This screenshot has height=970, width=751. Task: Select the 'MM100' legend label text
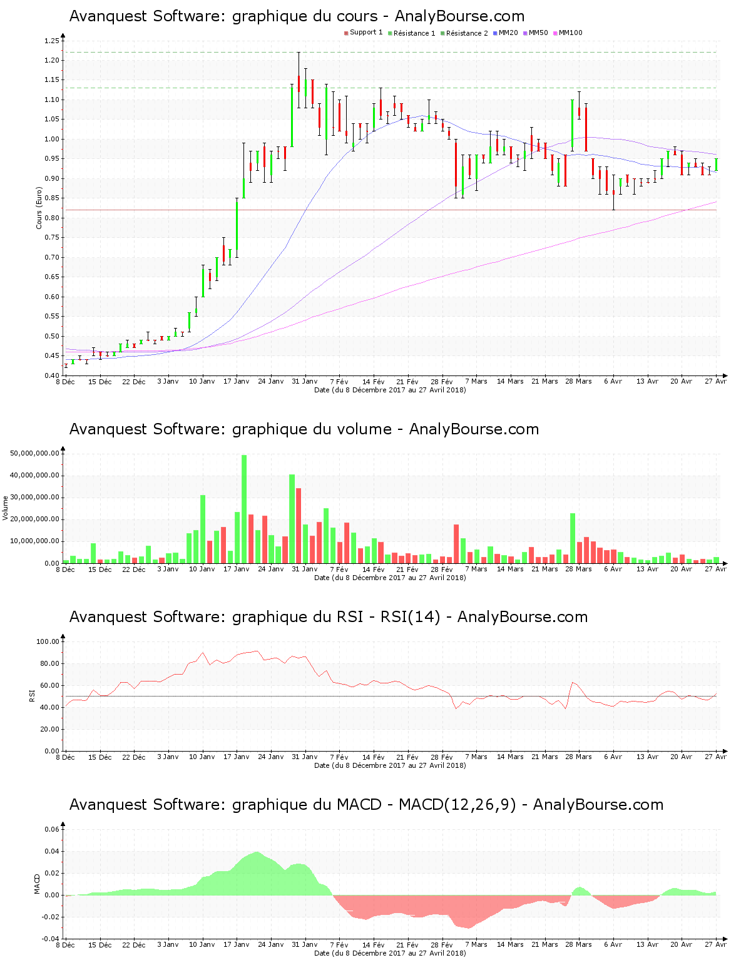coord(571,33)
